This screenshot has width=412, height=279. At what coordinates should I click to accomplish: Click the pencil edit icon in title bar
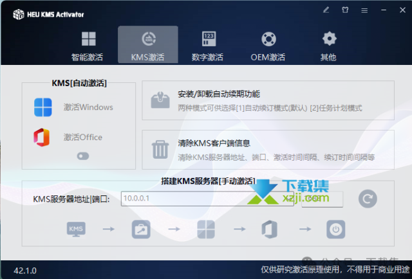326,10
